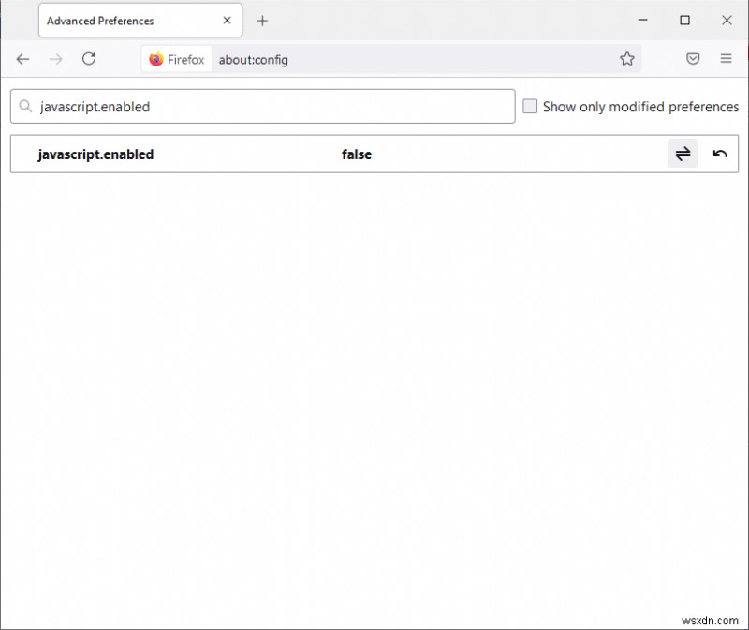Click the javascript.enabled preference name

[x=95, y=154]
